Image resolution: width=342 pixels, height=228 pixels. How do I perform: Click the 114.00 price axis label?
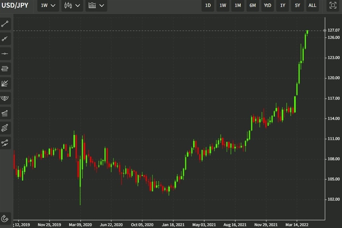(334, 119)
